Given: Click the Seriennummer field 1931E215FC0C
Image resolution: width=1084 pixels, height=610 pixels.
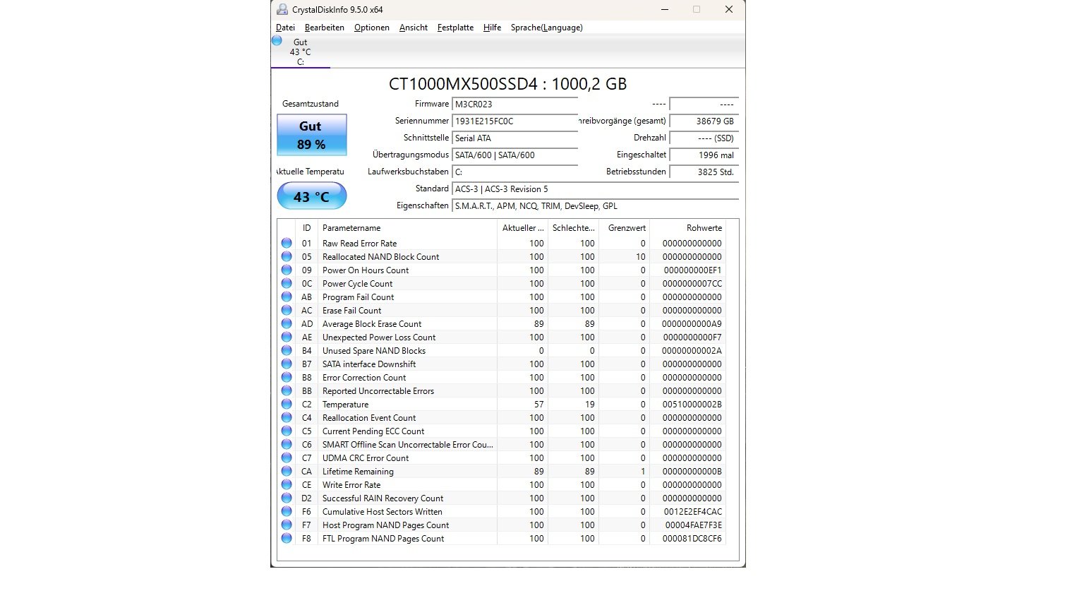Looking at the screenshot, I should 514,121.
